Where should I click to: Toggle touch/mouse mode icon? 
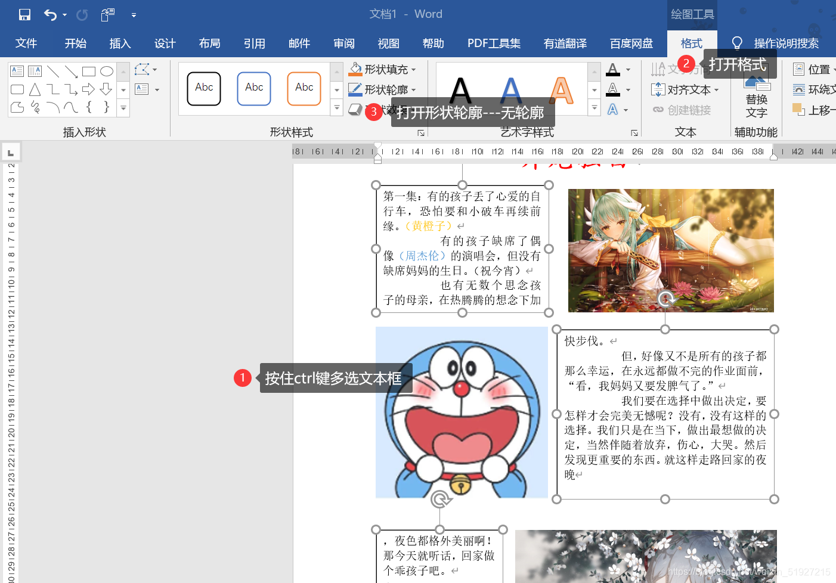click(108, 14)
